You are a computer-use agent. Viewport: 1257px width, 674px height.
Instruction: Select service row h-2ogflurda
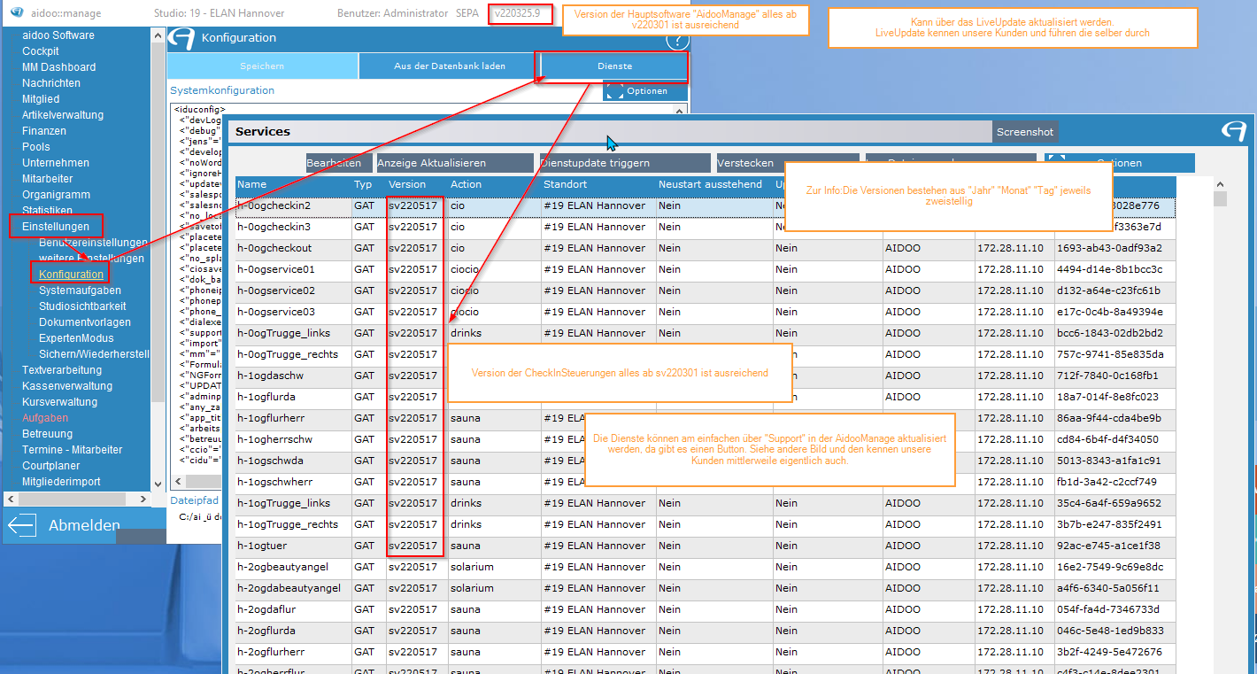(x=706, y=631)
